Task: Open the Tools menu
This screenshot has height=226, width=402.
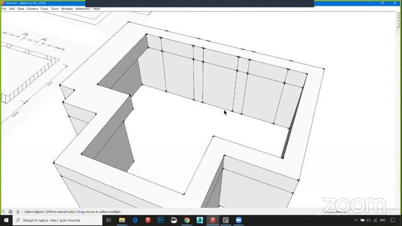Action: pyautogui.click(x=55, y=9)
